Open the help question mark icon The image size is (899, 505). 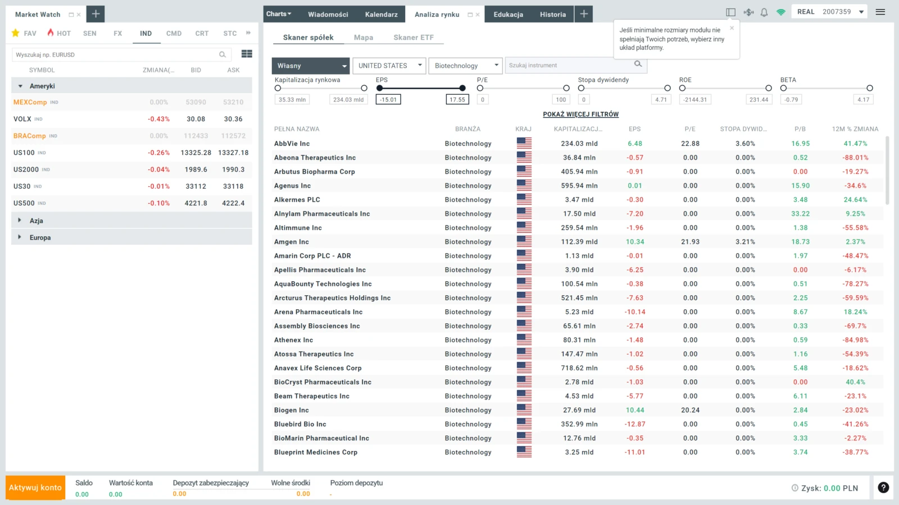click(883, 488)
